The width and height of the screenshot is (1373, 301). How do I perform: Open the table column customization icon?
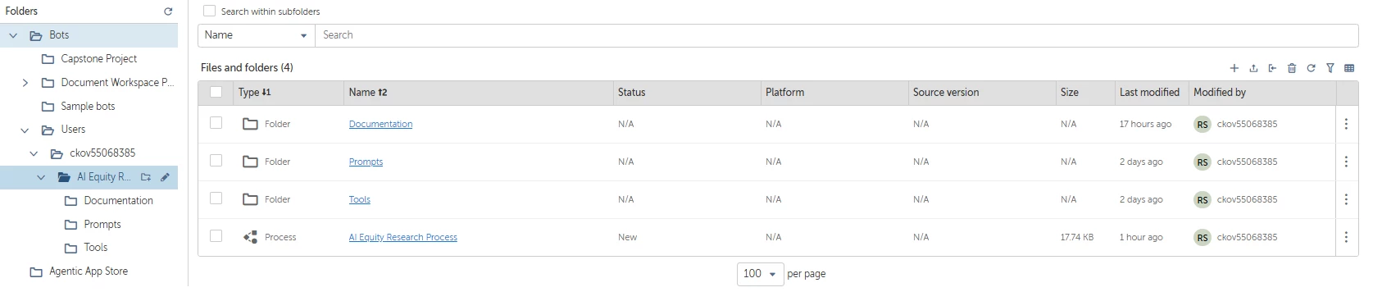tap(1349, 68)
